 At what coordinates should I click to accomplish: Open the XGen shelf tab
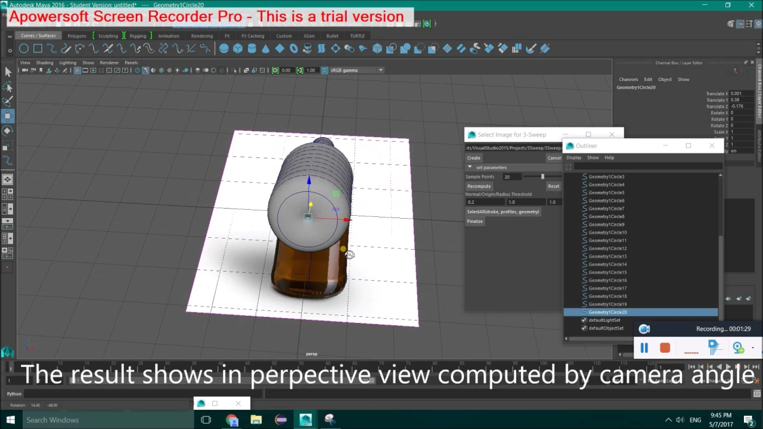[309, 36]
